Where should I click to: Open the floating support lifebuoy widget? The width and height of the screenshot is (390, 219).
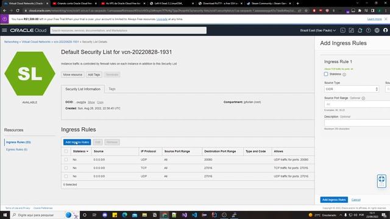point(381,181)
